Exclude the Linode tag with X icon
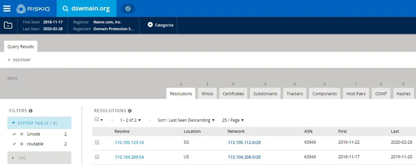Image resolution: width=416 pixels, height=165 pixels. pyautogui.click(x=21, y=134)
